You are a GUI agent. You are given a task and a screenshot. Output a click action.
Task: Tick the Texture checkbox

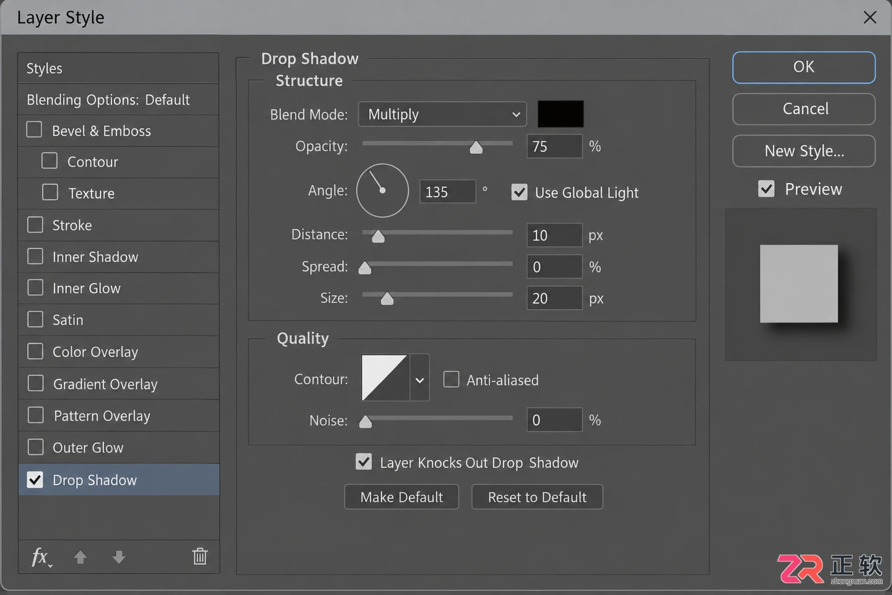[50, 193]
